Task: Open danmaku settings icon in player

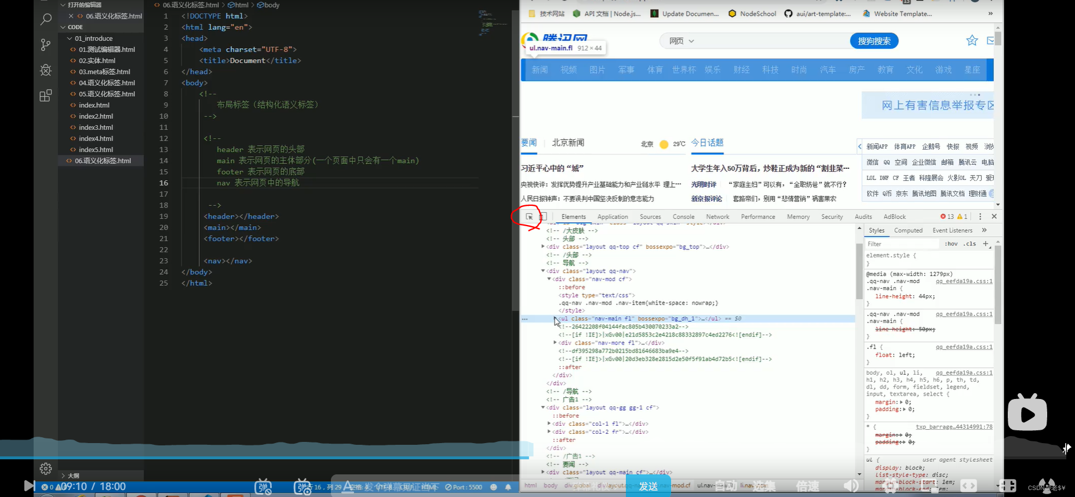Action: pyautogui.click(x=303, y=487)
